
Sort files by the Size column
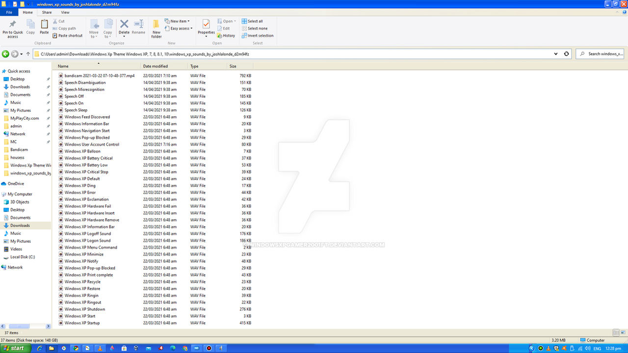[x=240, y=66]
